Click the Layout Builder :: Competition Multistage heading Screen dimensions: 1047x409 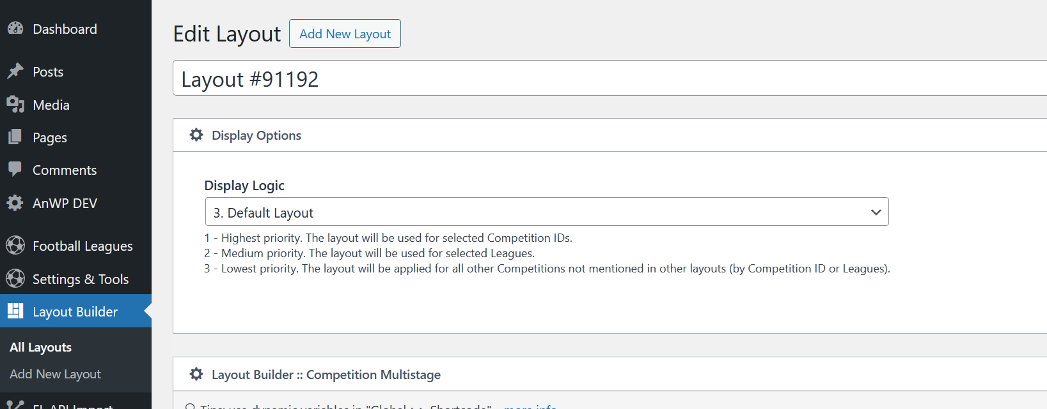[x=326, y=375]
